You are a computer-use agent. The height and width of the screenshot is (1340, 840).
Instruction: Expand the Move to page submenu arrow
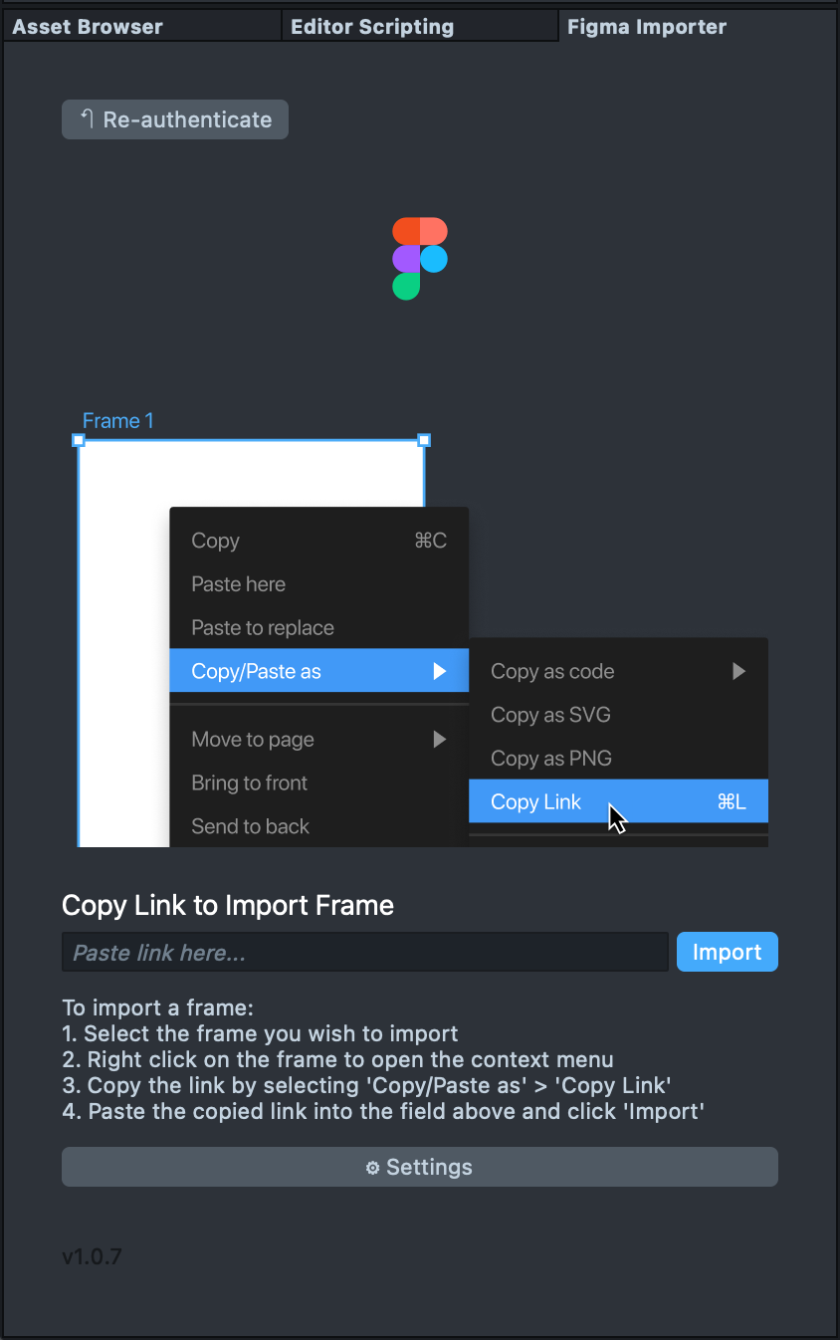439,740
